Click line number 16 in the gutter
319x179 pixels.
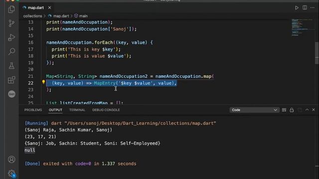[x=31, y=42]
